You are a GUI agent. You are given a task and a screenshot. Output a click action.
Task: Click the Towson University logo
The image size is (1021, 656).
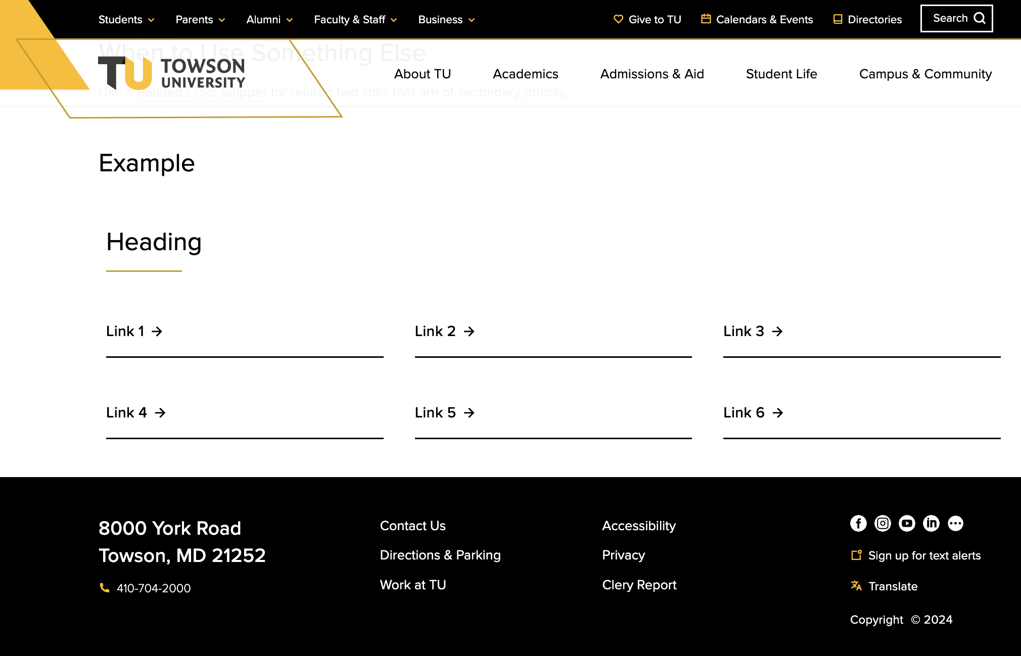(171, 74)
